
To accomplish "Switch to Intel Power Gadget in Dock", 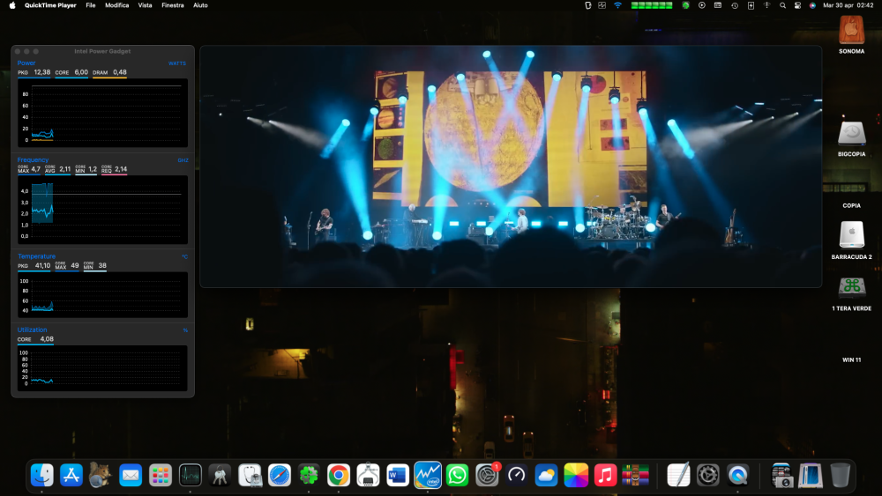I will pyautogui.click(x=428, y=475).
